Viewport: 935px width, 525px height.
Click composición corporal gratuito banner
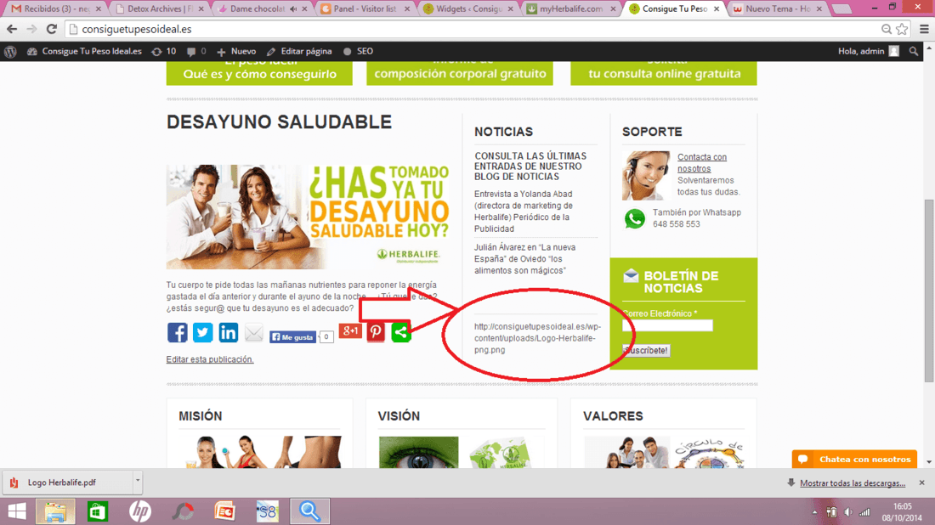tap(460, 73)
